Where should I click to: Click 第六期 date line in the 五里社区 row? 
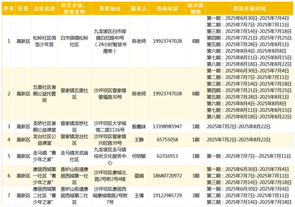click(247, 103)
